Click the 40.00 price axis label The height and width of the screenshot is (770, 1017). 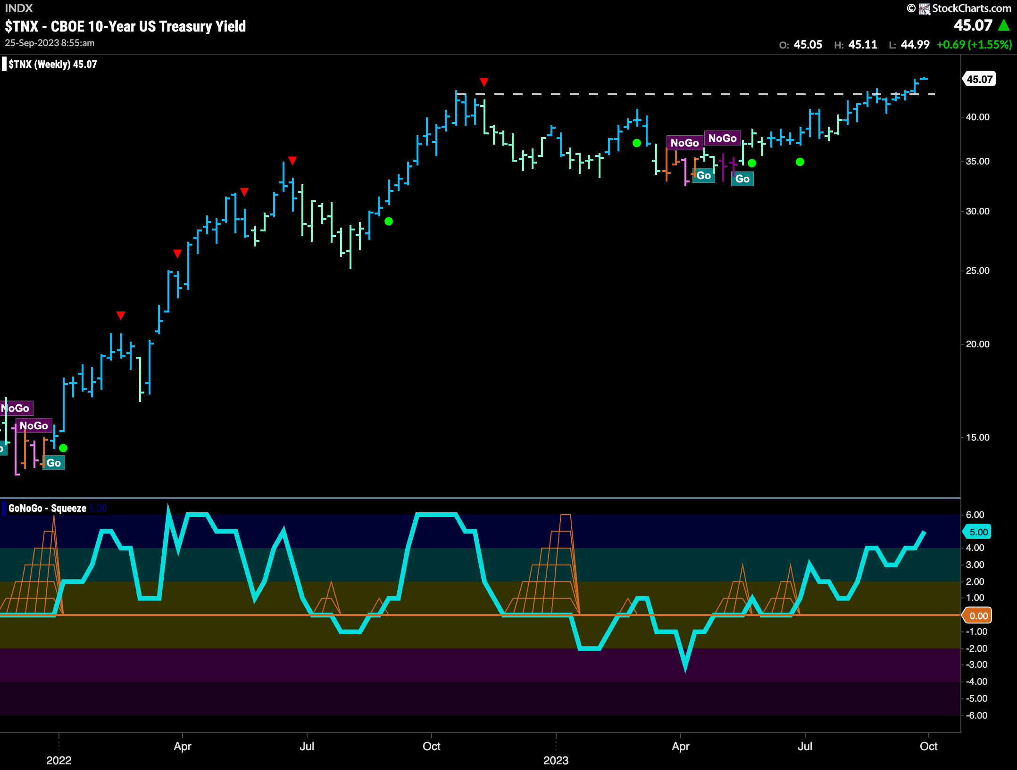(x=977, y=117)
